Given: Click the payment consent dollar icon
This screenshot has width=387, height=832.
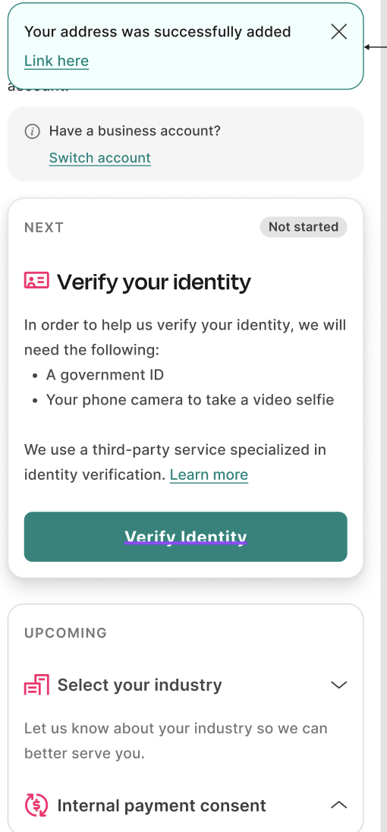Looking at the screenshot, I should 36,805.
